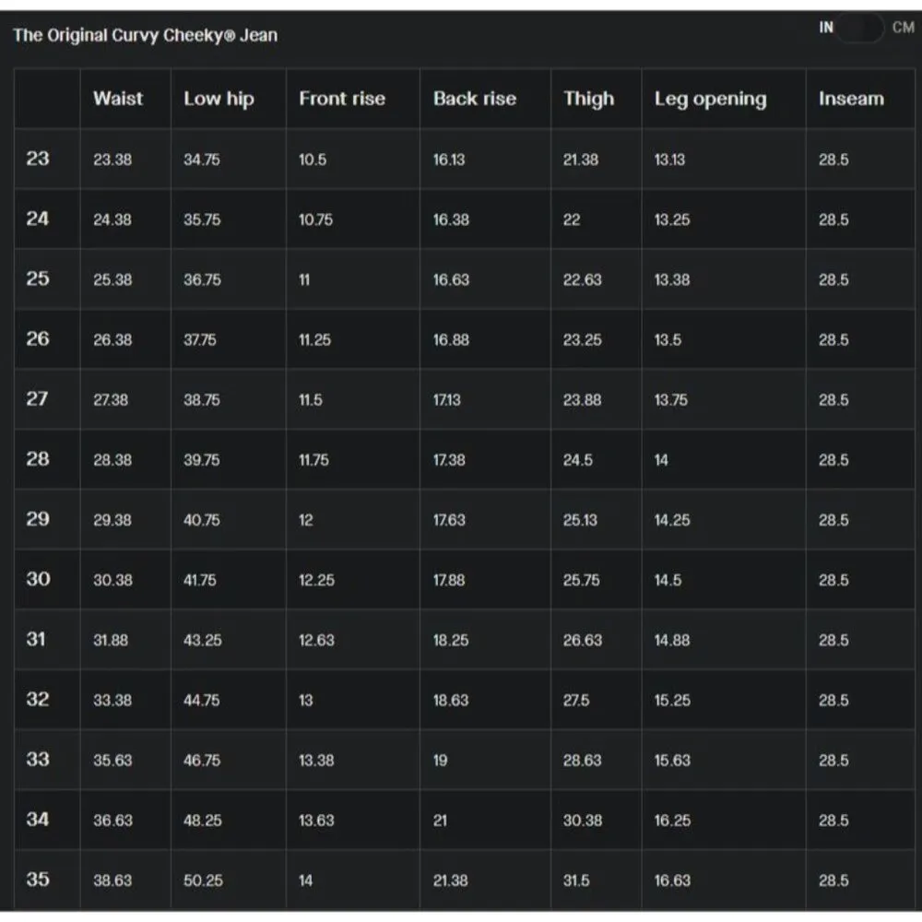Click size 29 row label
Image resolution: width=922 pixels, height=922 pixels.
(38, 519)
